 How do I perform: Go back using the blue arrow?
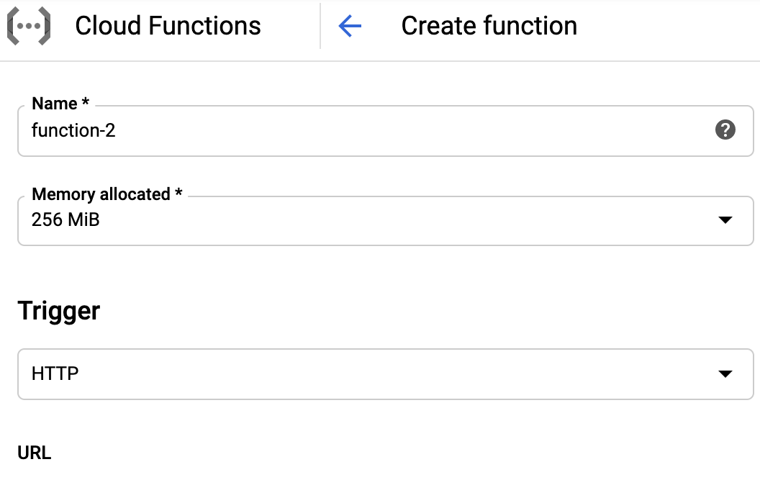tap(350, 26)
